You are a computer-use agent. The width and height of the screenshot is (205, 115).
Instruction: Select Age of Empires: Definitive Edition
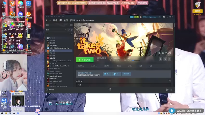click(60, 61)
